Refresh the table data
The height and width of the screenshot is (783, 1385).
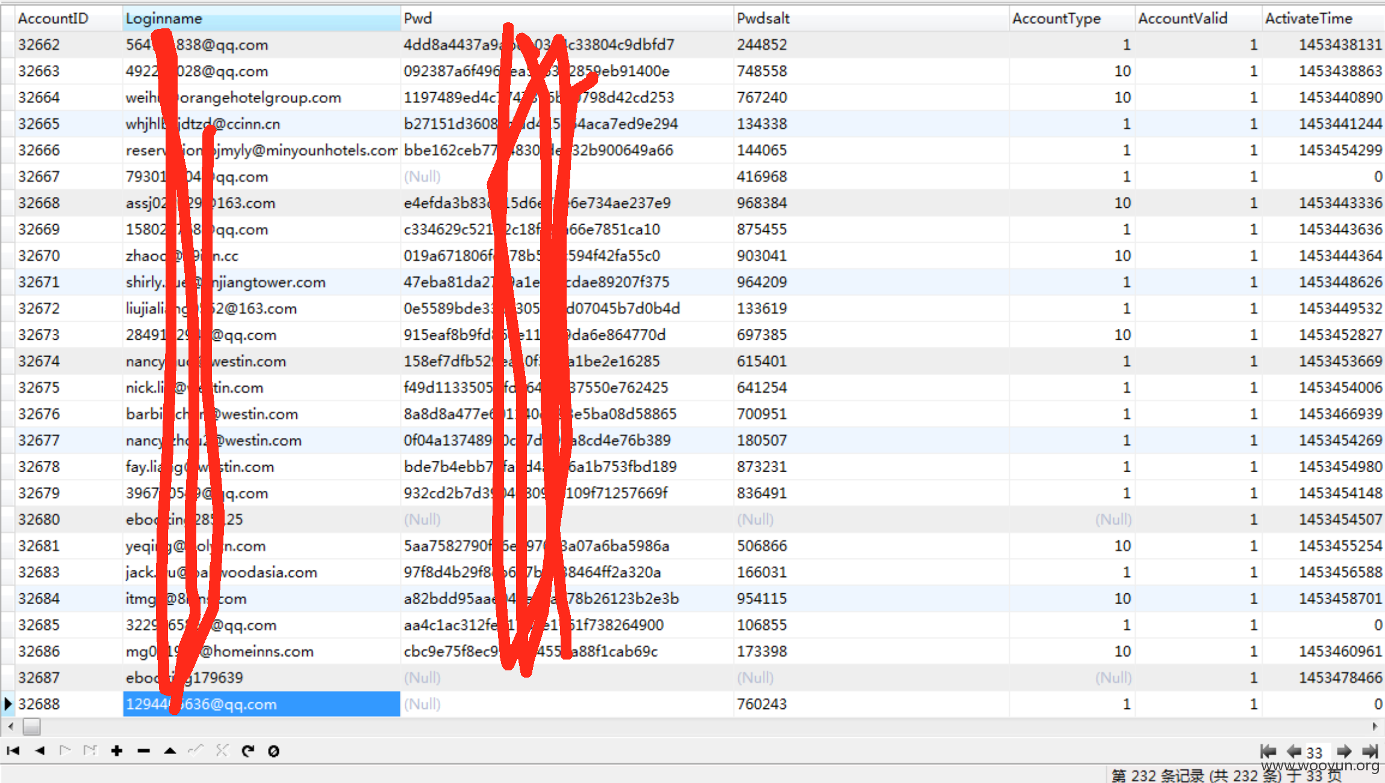pos(248,750)
